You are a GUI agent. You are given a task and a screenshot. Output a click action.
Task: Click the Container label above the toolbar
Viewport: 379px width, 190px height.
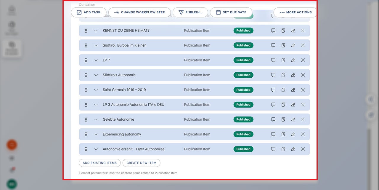[87, 4]
